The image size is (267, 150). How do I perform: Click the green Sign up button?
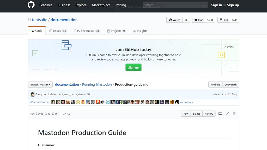pos(133,67)
